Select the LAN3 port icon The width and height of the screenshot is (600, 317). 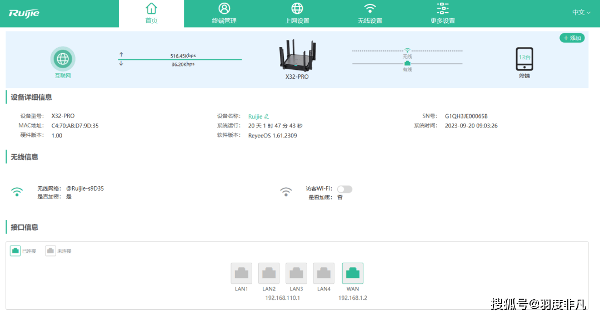(296, 273)
